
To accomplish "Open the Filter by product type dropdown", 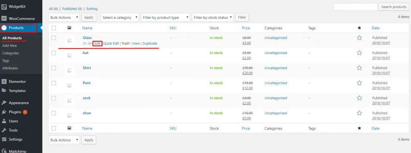I will 165,18.
